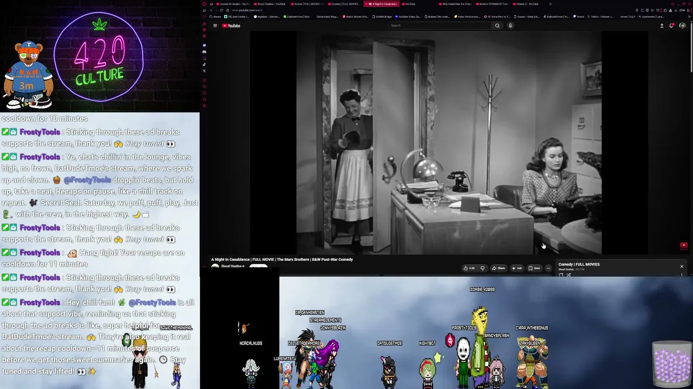Show hidden bookmarks with the double chevron

pyautogui.click(x=689, y=17)
